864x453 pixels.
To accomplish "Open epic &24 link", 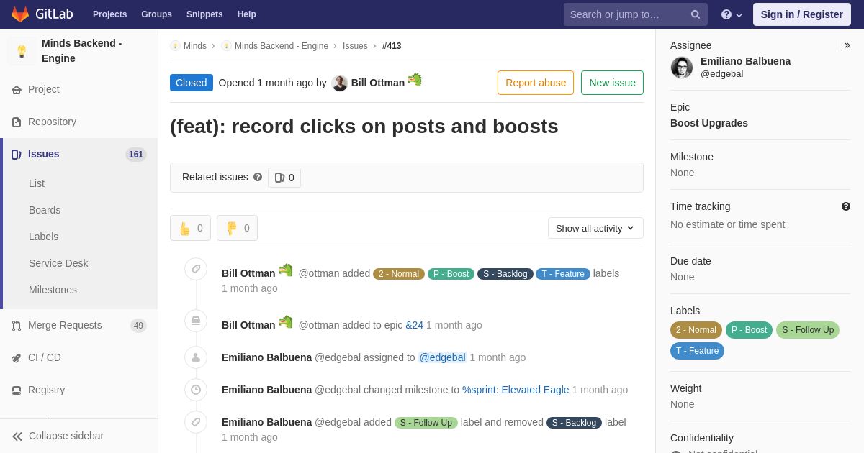I will pos(414,325).
